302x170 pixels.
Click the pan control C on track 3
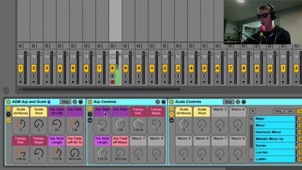(x=47, y=56)
